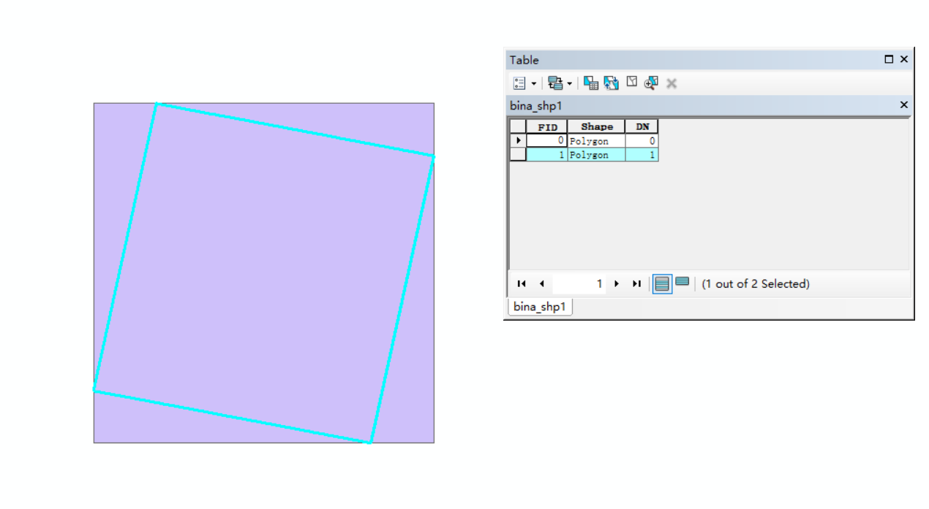Screen dimensions: 929x509
Task: Click the Clear Selection icon
Action: tap(632, 83)
